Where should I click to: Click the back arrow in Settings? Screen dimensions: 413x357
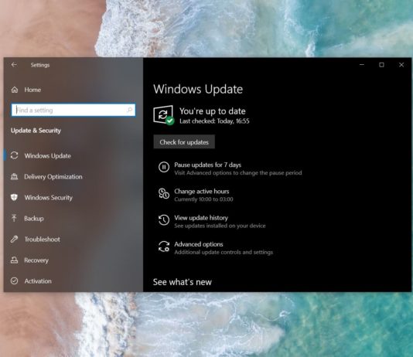(14, 65)
